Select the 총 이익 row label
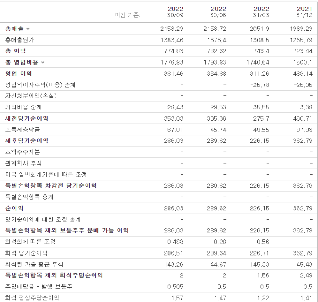The height and width of the screenshot is (302, 318). coord(15,51)
